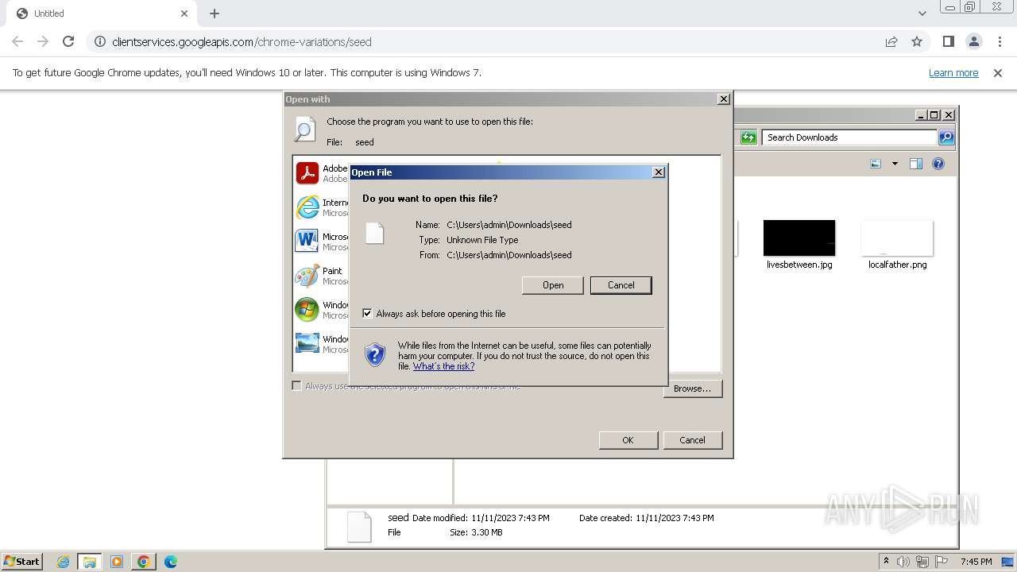Click the blank file icon in Open File dialog

coord(374,233)
